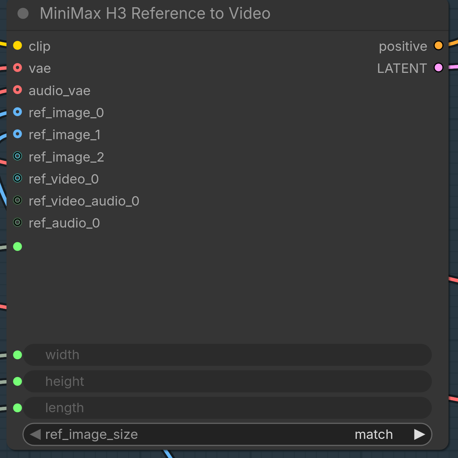Click the orange positive output socket
Screen dimensions: 458x458
click(439, 45)
